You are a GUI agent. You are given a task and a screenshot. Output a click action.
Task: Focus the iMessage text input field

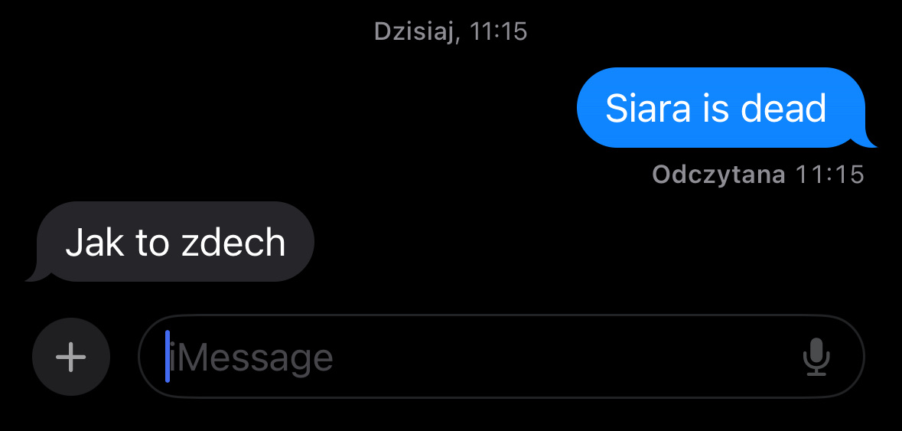point(501,357)
